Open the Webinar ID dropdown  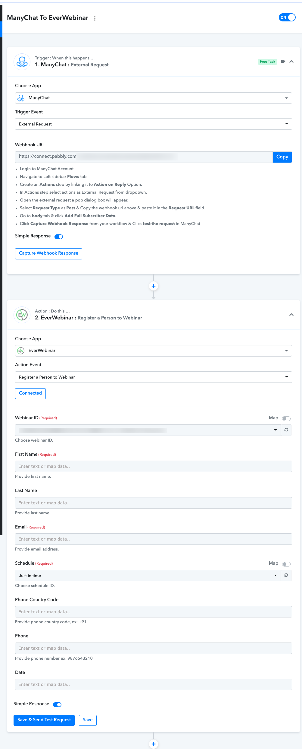148,430
